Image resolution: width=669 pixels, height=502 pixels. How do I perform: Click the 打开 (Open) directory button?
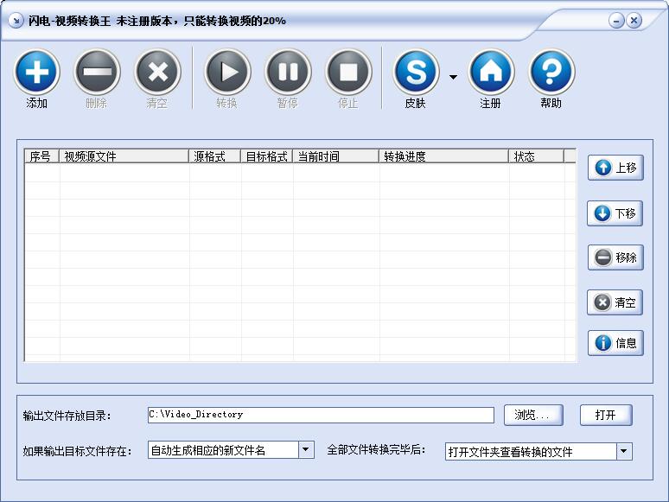[606, 415]
